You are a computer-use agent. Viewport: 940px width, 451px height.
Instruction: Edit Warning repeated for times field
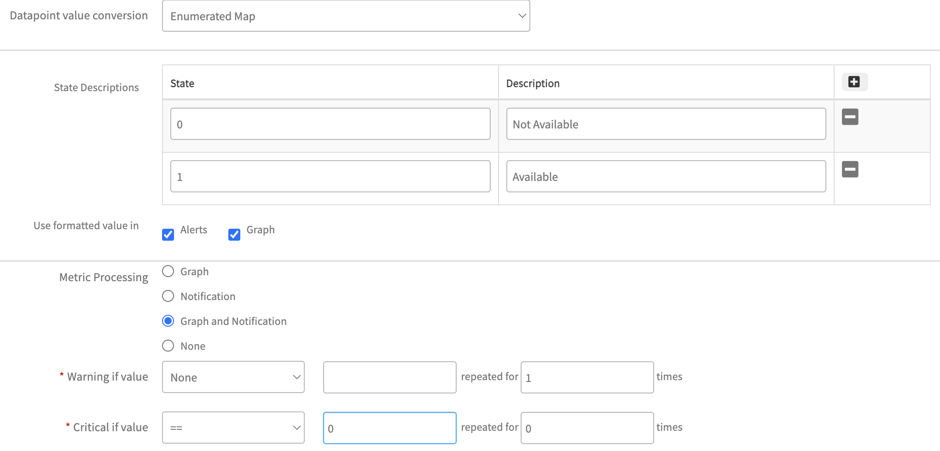587,377
